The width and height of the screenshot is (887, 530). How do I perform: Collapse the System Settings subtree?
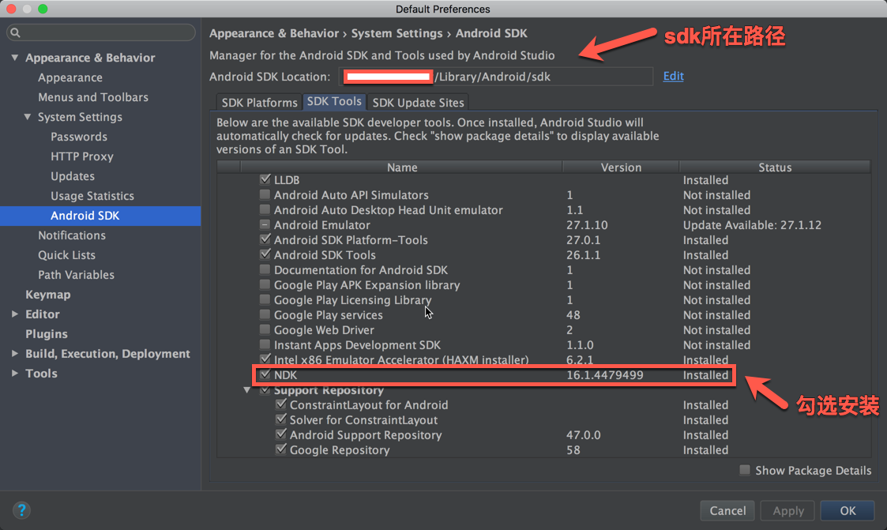[x=27, y=117]
